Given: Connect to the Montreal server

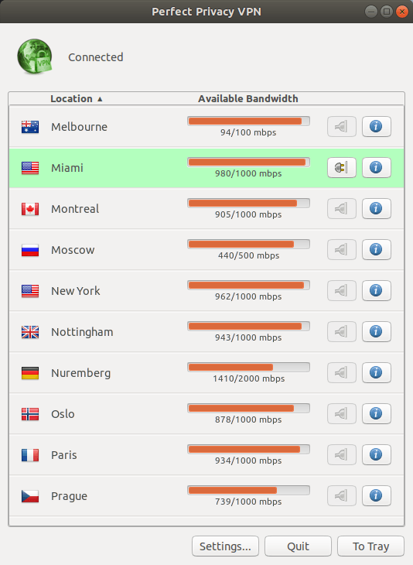Looking at the screenshot, I should click(x=342, y=209).
